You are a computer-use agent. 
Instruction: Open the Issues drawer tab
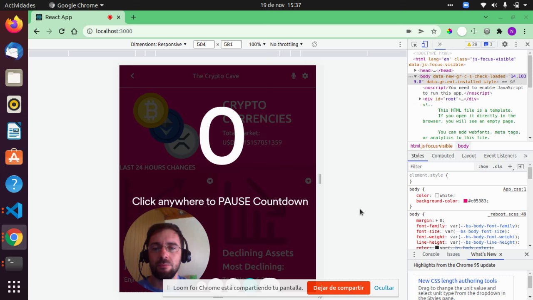(x=453, y=254)
